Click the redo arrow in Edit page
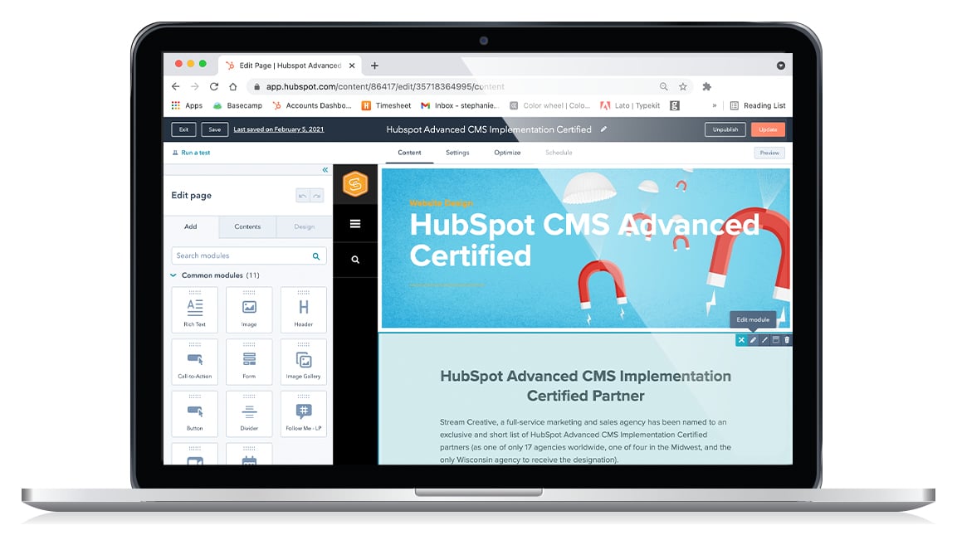Viewport: 957px width, 540px height. tap(317, 196)
